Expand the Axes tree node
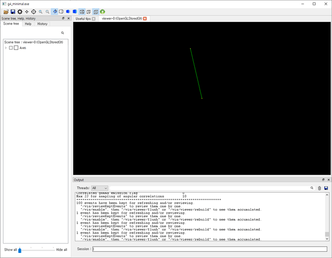 pyautogui.click(x=6, y=48)
